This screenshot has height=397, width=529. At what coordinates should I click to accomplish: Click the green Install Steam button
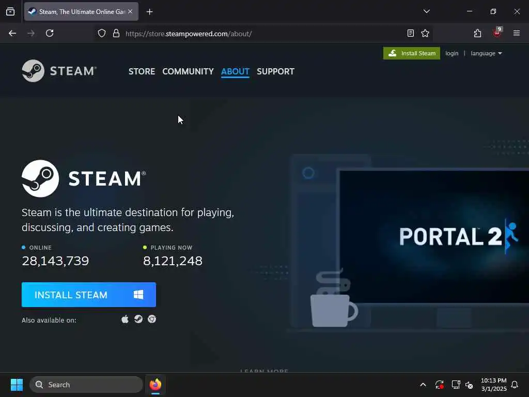412,53
